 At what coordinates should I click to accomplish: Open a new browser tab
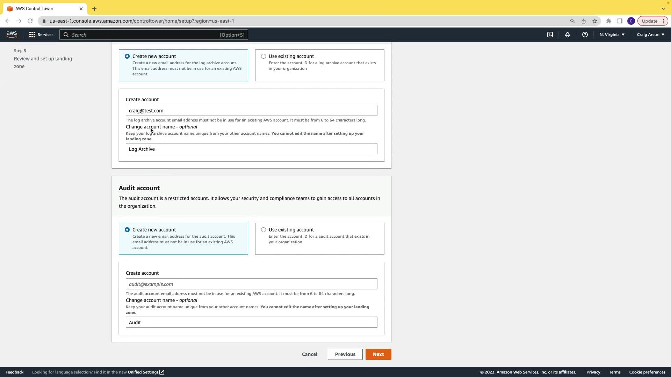[x=94, y=9]
